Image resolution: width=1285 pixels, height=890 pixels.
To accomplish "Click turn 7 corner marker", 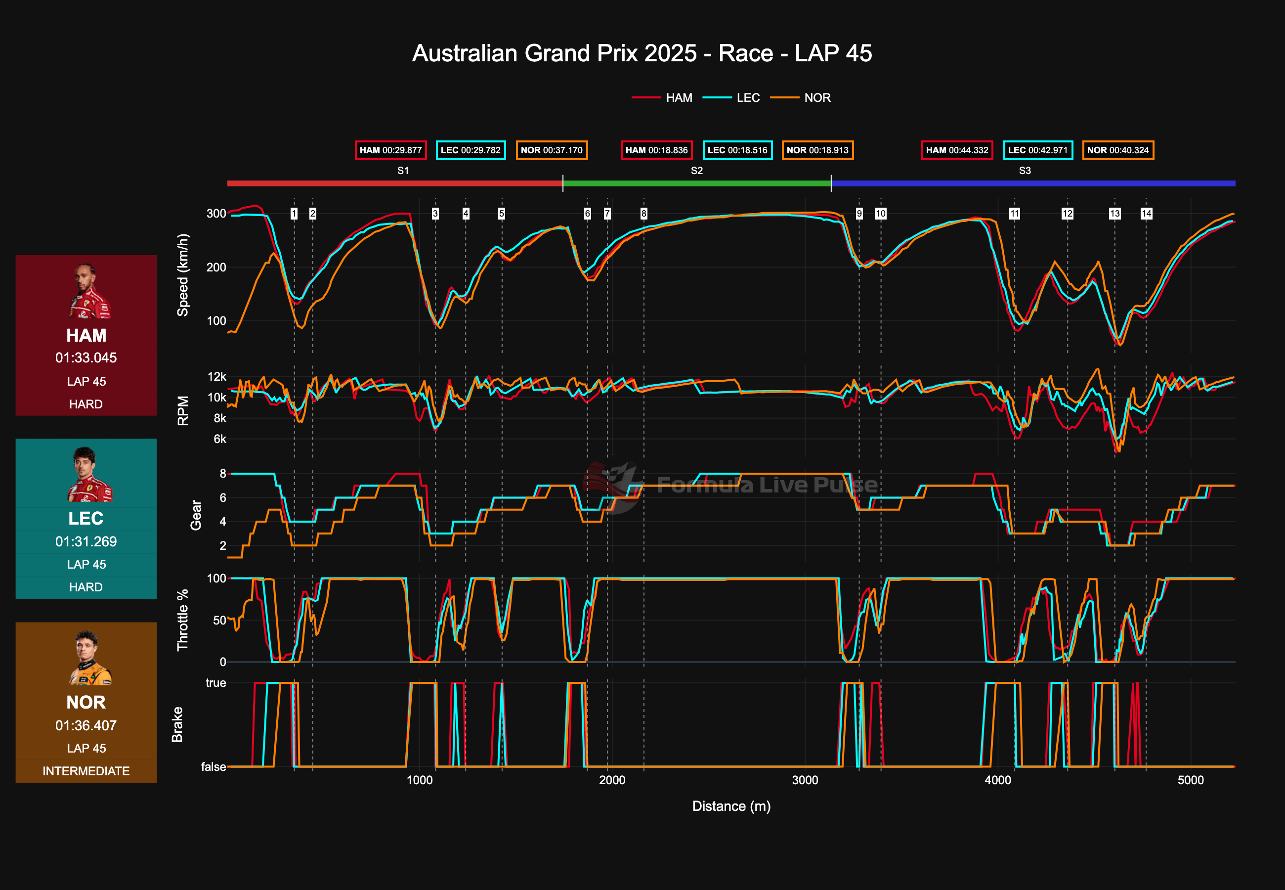I will [607, 214].
